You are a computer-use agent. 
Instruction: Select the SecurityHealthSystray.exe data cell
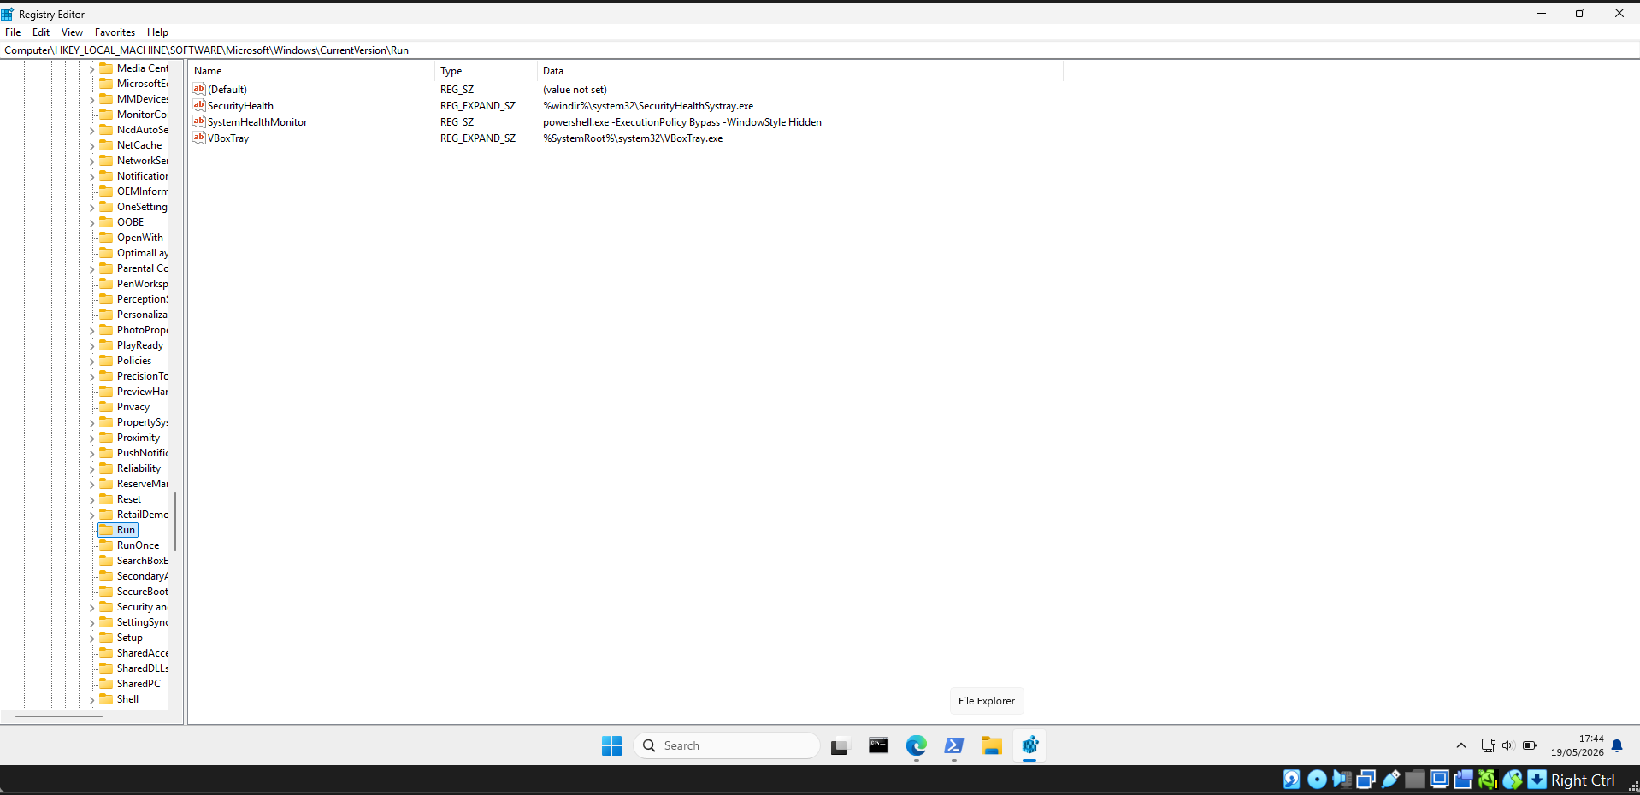tap(648, 106)
